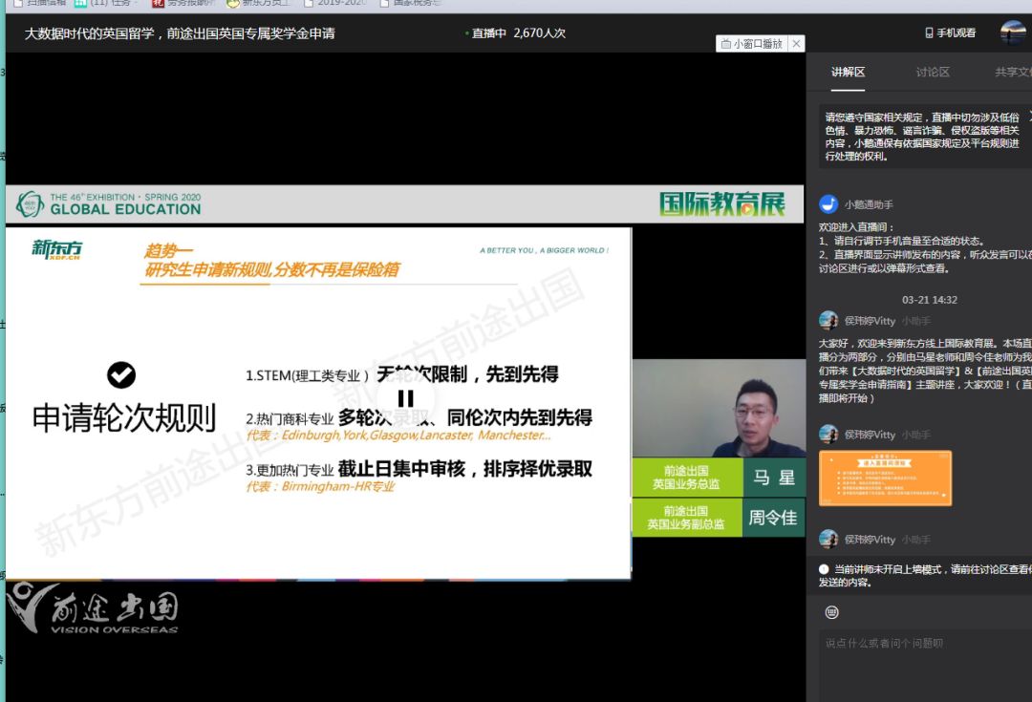Image resolution: width=1032 pixels, height=702 pixels.
Task: Open the orange image shared by 侯玮婷Vitty
Action: click(x=885, y=479)
